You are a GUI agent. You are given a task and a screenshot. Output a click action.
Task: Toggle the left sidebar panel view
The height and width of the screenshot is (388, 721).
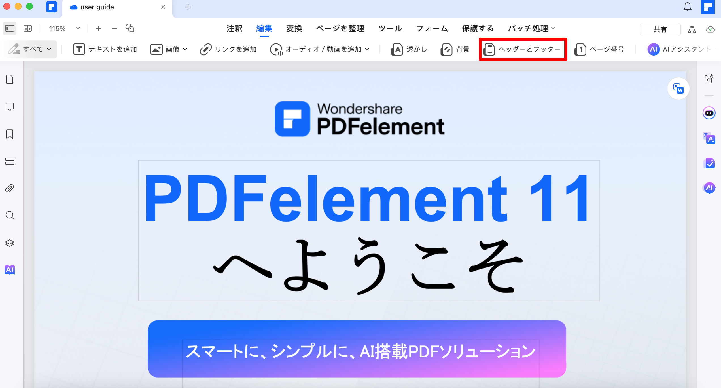10,28
